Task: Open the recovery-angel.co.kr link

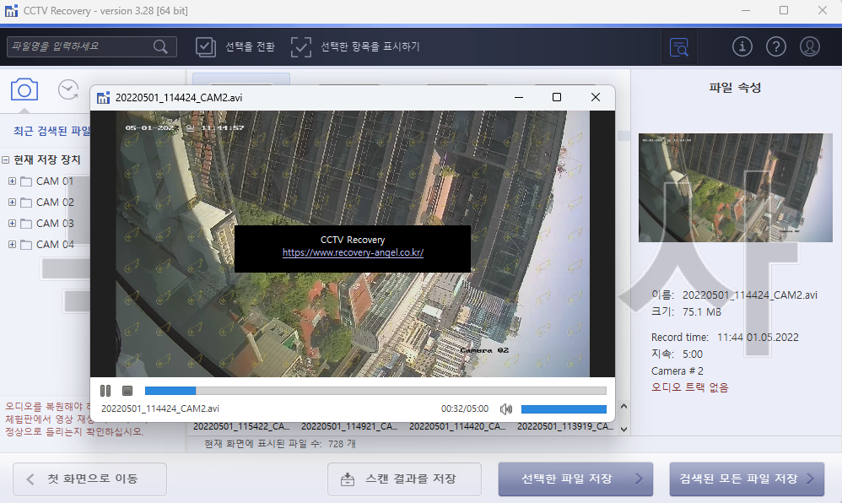Action: coord(353,252)
